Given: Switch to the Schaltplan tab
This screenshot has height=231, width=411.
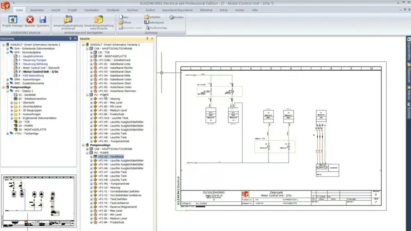Looking at the screenshot, I should [113, 10].
